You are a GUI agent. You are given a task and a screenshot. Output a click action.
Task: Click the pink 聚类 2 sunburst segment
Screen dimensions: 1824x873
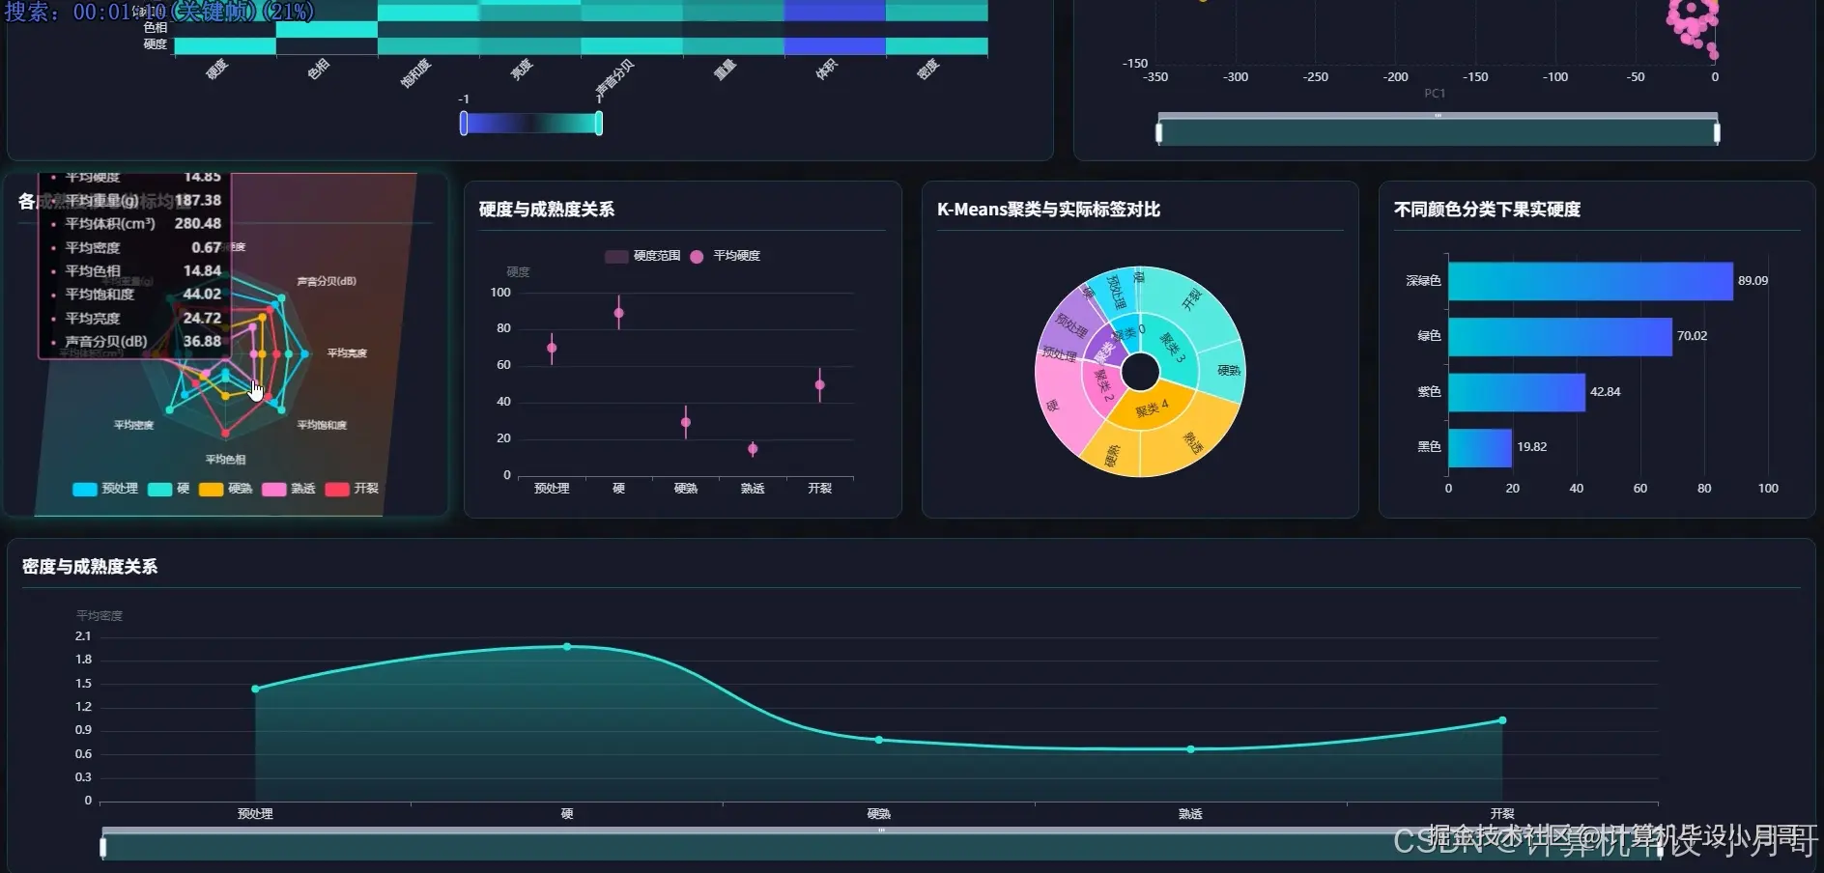(x=1101, y=384)
